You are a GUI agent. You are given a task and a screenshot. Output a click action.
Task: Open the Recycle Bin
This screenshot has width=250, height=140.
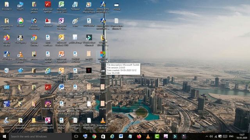pos(7,72)
